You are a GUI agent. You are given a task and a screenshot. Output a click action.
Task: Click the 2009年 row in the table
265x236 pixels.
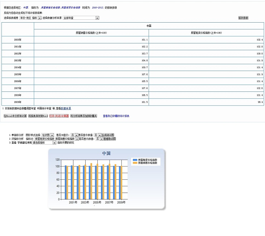tap(18, 102)
